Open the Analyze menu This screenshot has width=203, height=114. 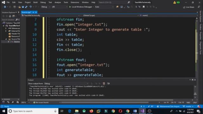point(58,2)
